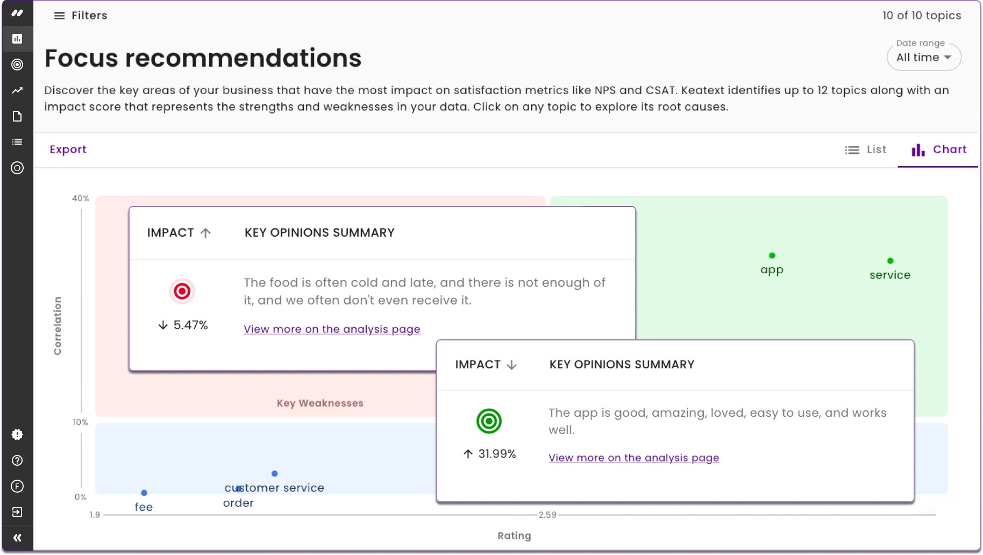The height and width of the screenshot is (555, 983).
Task: Sort by the IMPACT down arrow header
Action: pyautogui.click(x=486, y=365)
